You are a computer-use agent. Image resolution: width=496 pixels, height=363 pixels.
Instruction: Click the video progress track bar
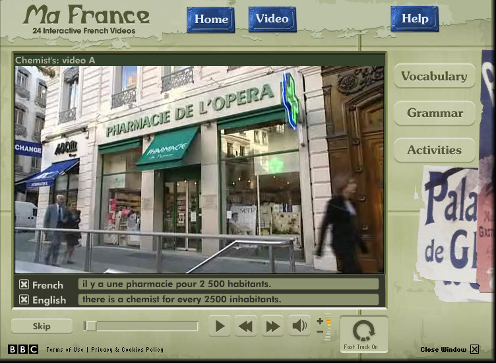tap(140, 326)
